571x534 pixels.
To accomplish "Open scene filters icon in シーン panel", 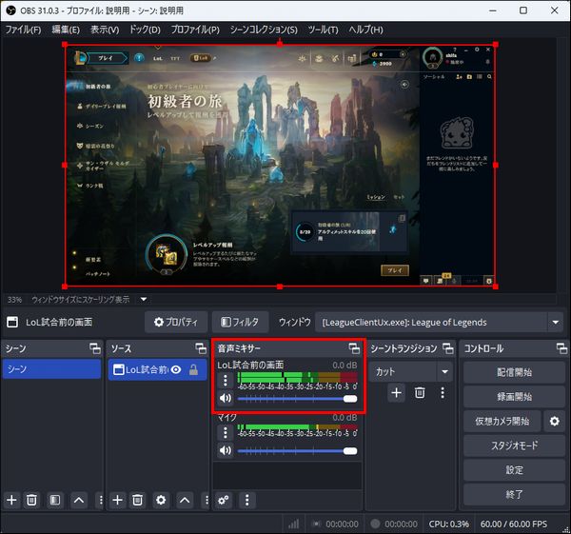I will tap(55, 500).
